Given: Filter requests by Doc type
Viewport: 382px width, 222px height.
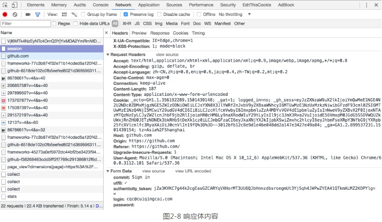Looking at the screenshot, I should [197, 24].
